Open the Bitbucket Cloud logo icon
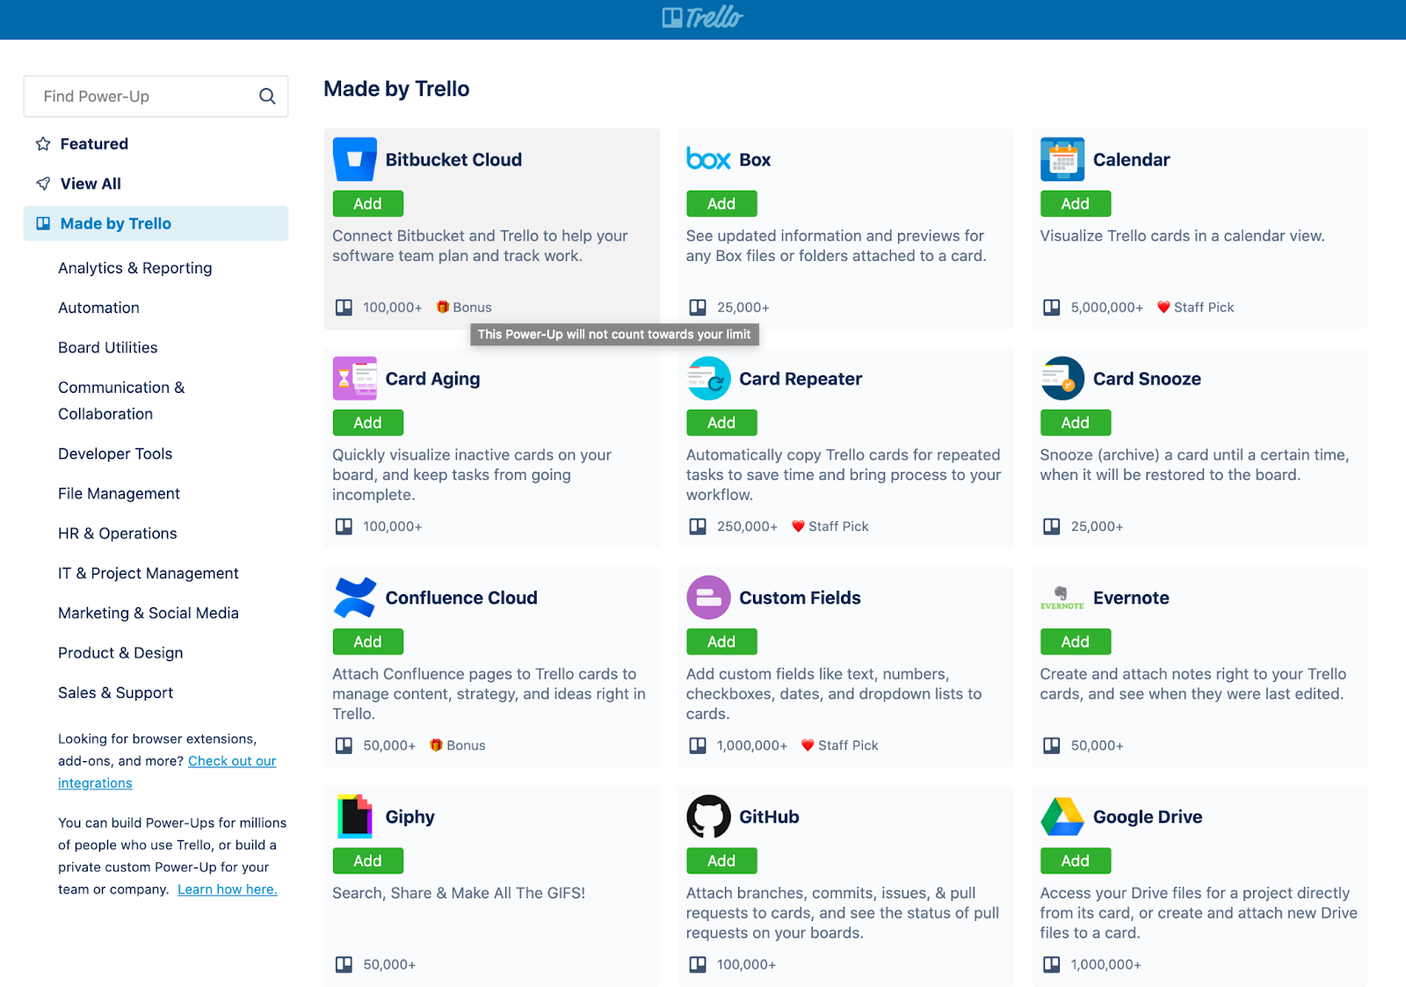 click(355, 159)
